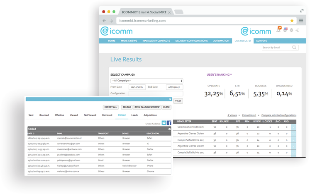Switch to the Removed tab
The image size is (310, 194).
(x=107, y=115)
